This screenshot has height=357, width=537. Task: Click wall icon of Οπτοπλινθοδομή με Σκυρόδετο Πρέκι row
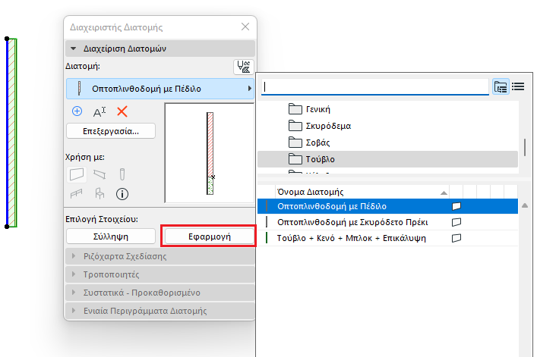(x=456, y=222)
